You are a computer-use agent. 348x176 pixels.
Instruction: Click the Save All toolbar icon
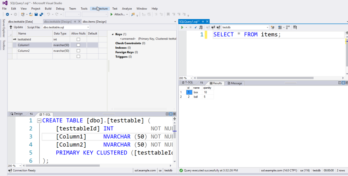[41, 14]
